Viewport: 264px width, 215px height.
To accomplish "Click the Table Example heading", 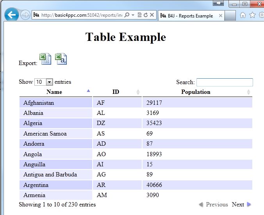I will point(126,37).
